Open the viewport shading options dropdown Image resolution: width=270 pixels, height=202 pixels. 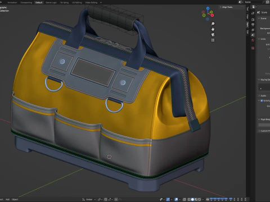tap(203, 199)
